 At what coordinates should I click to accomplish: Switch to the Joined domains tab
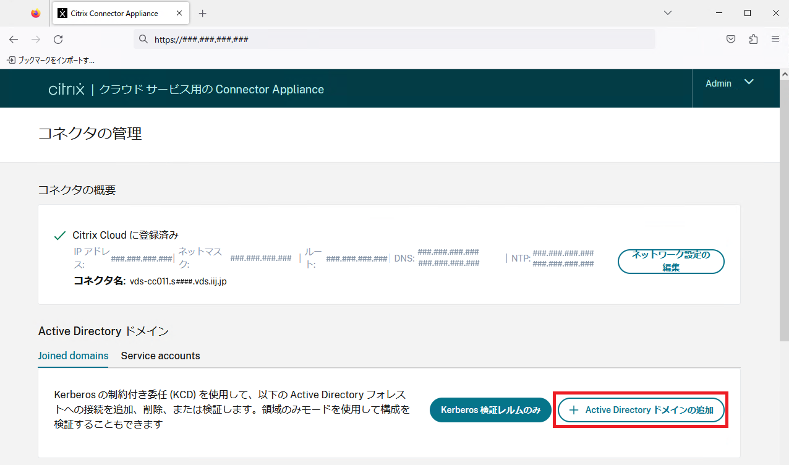pyautogui.click(x=73, y=356)
